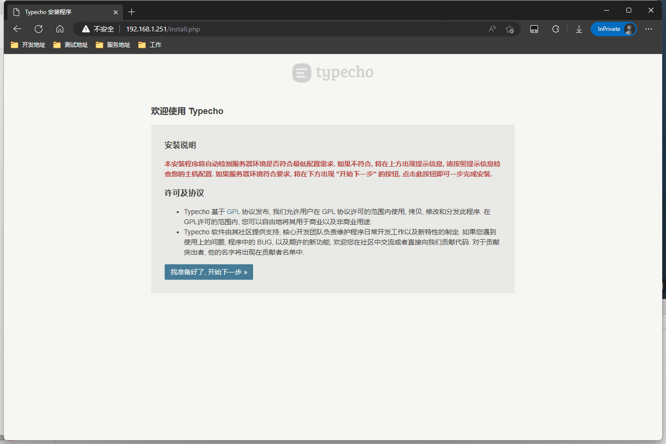666x444 pixels.
Task: Open the browser settings and more menu
Action: pos(649,29)
